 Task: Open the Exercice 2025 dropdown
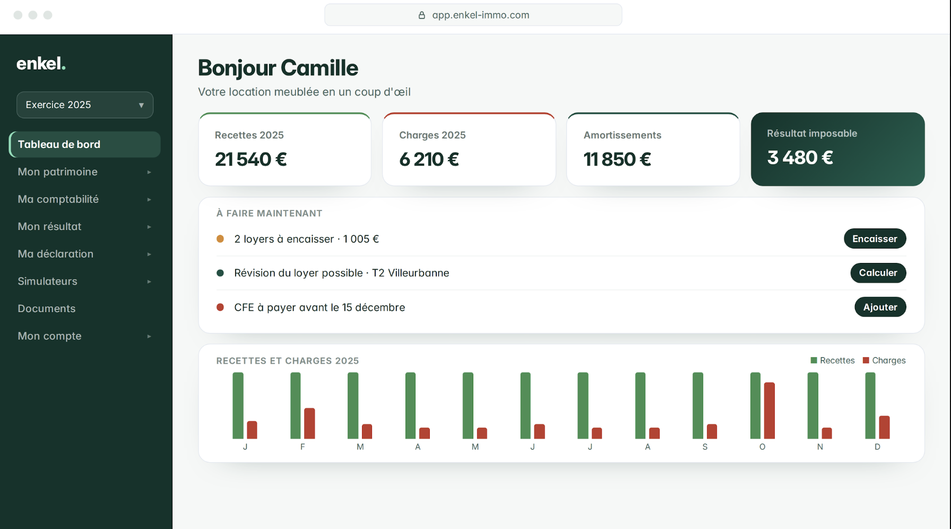coord(85,105)
